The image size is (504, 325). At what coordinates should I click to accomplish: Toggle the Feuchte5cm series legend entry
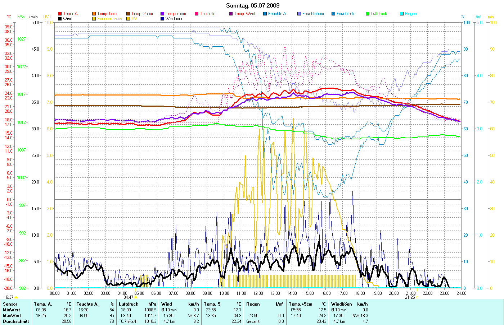[x=312, y=14]
